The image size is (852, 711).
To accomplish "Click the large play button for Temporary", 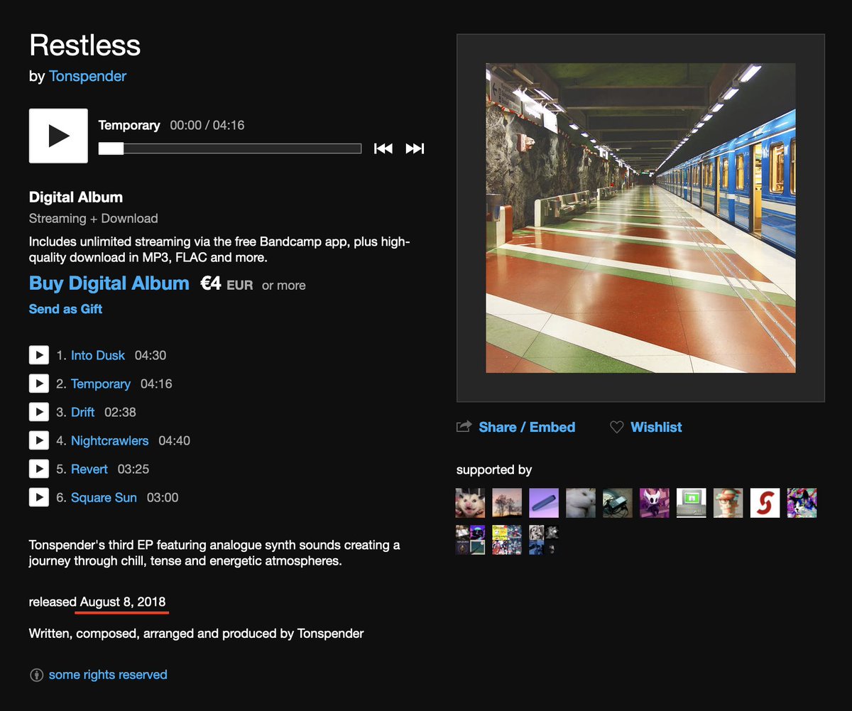I will point(58,136).
